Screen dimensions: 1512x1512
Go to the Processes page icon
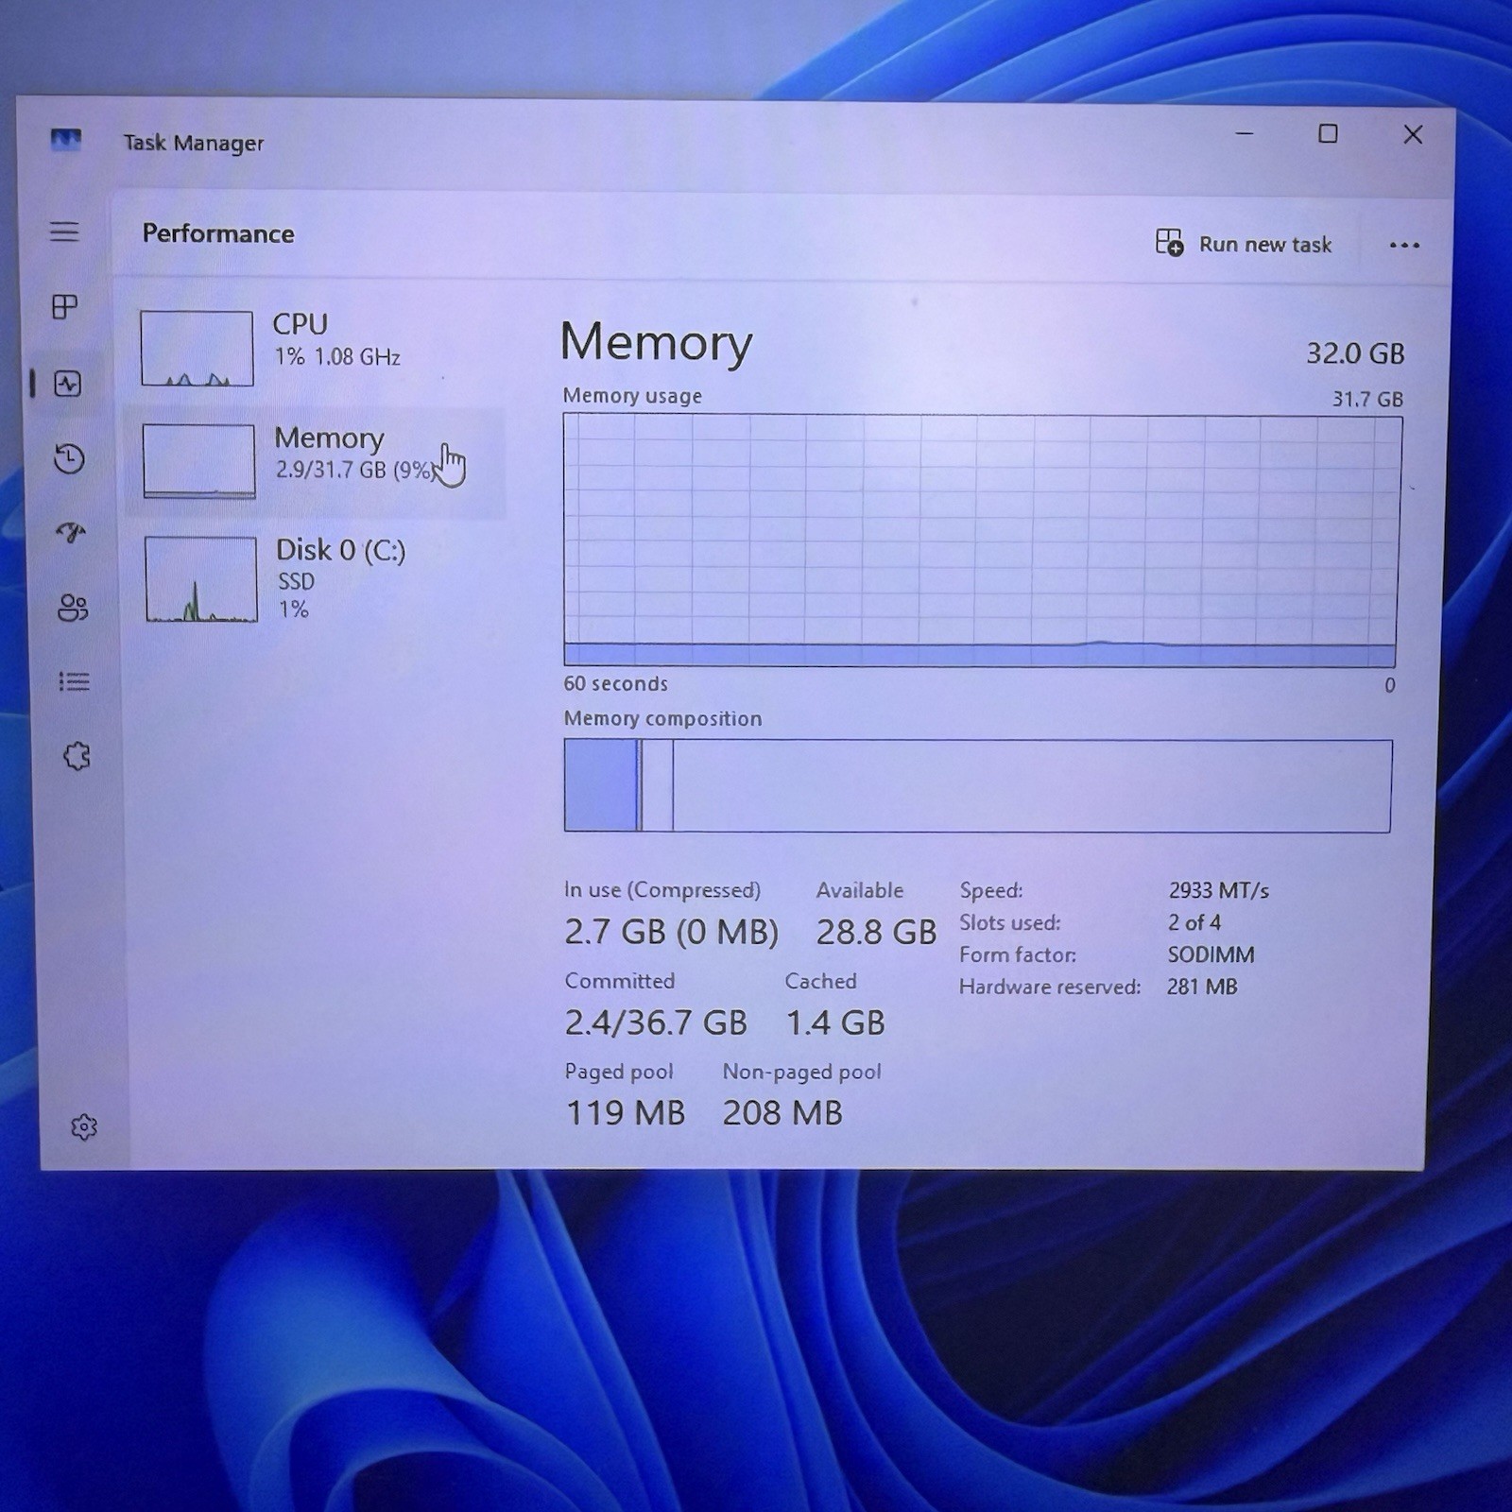(65, 307)
